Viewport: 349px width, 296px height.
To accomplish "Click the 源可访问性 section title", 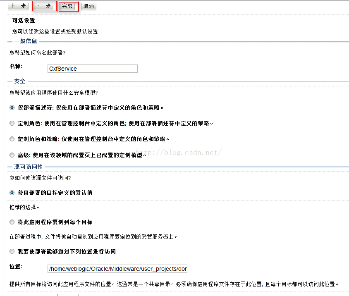I will tap(28, 167).
